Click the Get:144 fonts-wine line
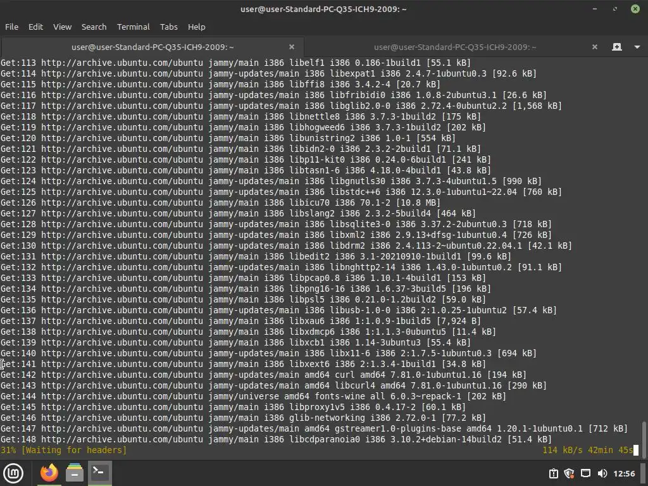Image resolution: width=648 pixels, height=486 pixels. point(253,396)
